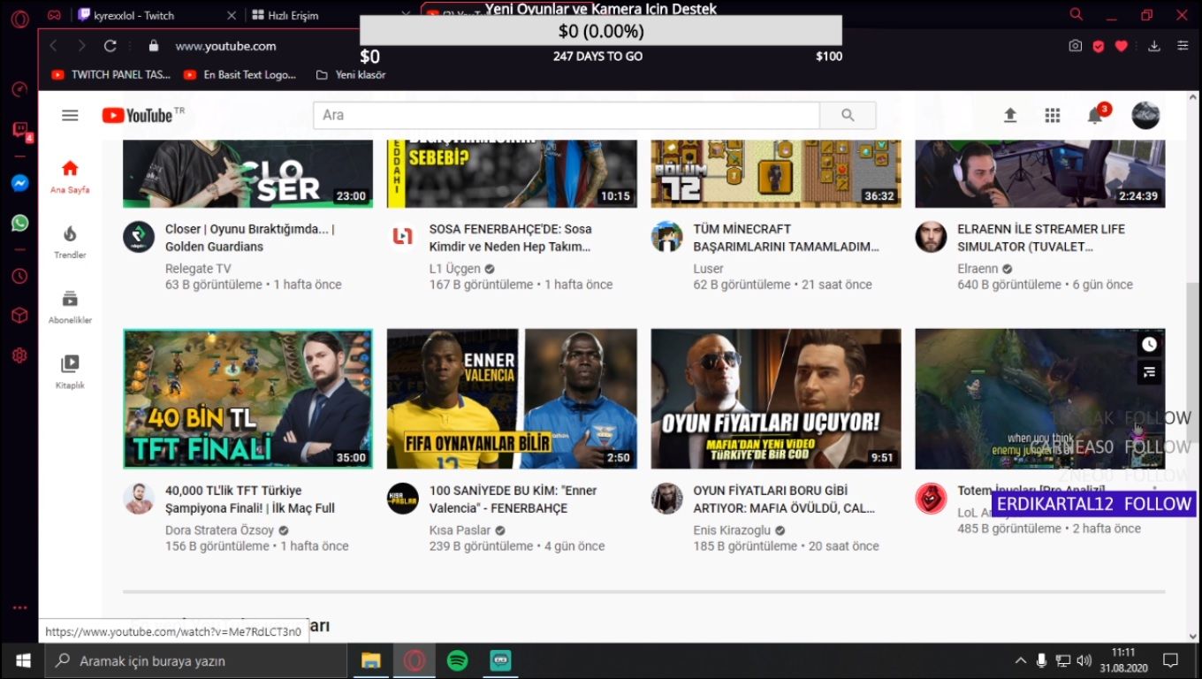
Task: Show hidden system tray icons
Action: pos(1021,660)
